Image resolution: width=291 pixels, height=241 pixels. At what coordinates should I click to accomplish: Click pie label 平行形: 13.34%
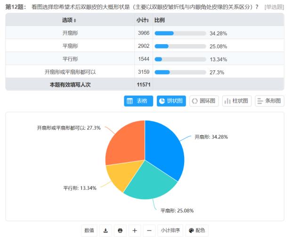click(80, 188)
